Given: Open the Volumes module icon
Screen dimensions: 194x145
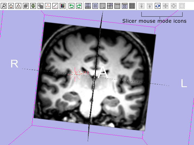Looking at the screenshot, I should [x=26, y=5].
